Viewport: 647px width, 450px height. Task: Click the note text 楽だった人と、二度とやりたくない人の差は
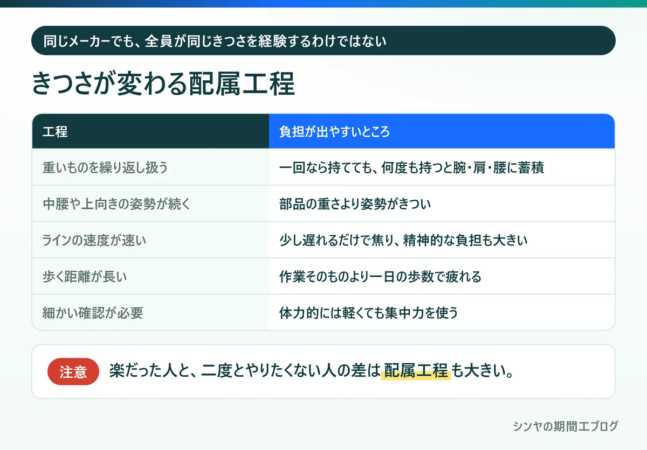click(245, 371)
